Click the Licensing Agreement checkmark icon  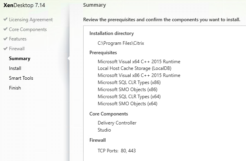pyautogui.click(x=5, y=19)
